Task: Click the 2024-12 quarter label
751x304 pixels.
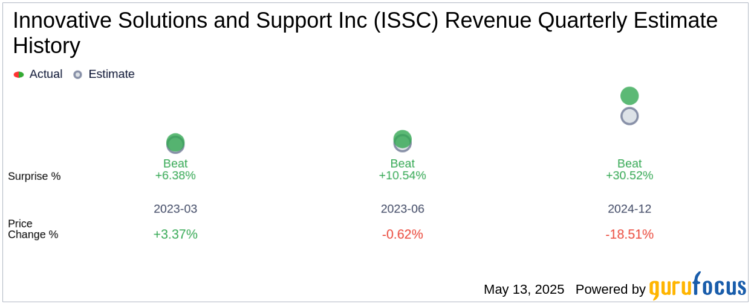Action: coord(629,209)
